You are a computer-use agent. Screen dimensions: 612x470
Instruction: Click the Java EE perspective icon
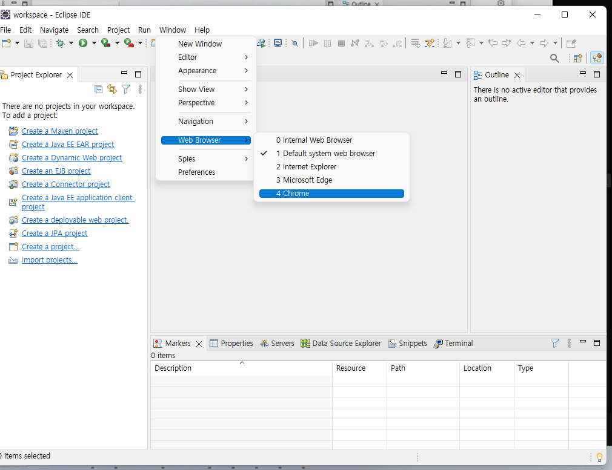597,59
